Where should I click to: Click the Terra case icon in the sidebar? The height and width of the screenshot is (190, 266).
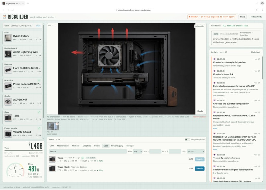[8, 118]
